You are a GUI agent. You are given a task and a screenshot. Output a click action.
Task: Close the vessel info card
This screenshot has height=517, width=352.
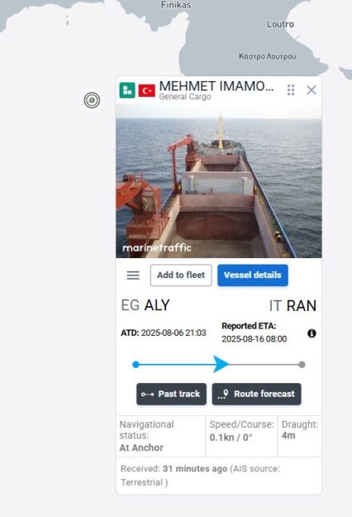pos(311,90)
